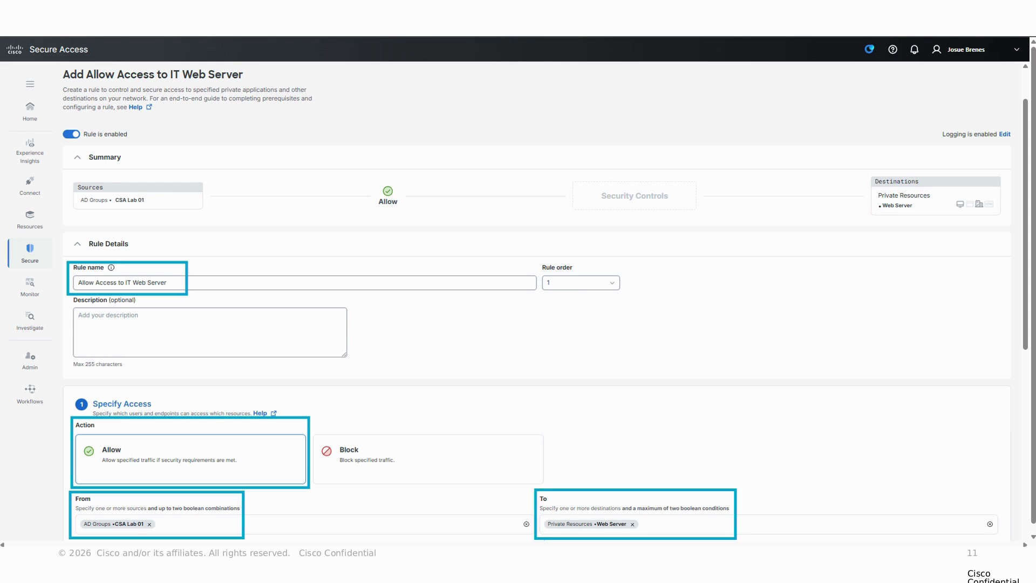This screenshot has height=583, width=1036.
Task: Click the To destinations input field
Action: point(768,525)
